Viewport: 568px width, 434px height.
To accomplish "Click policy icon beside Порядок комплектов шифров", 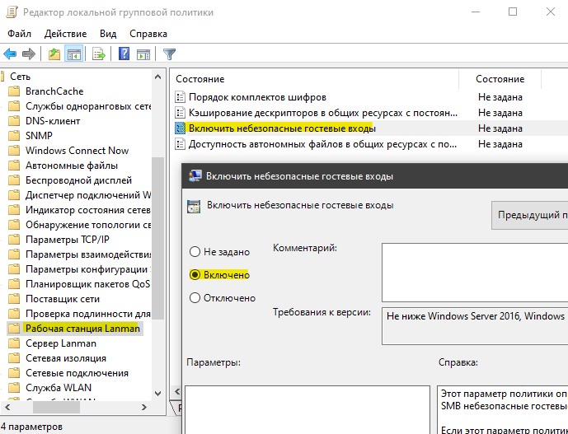I will [180, 97].
